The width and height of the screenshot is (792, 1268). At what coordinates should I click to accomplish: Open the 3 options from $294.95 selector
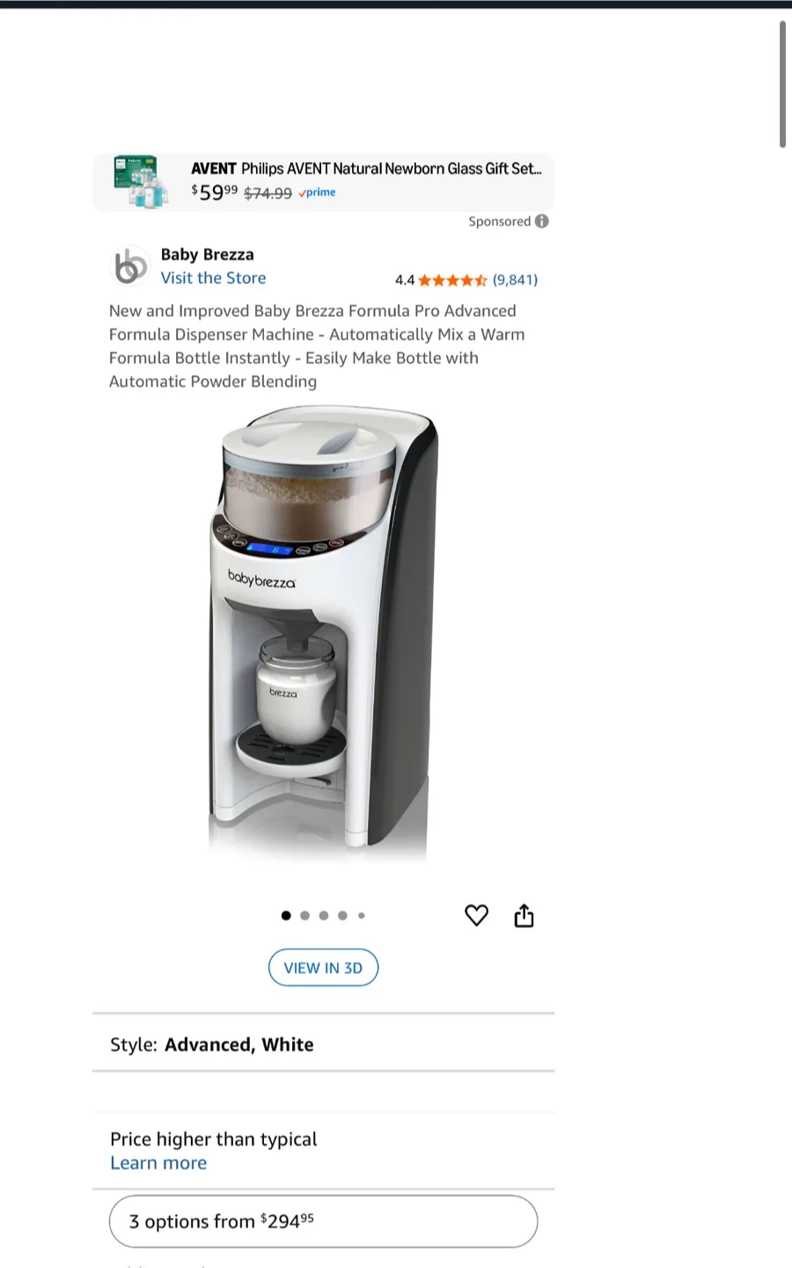323,1221
